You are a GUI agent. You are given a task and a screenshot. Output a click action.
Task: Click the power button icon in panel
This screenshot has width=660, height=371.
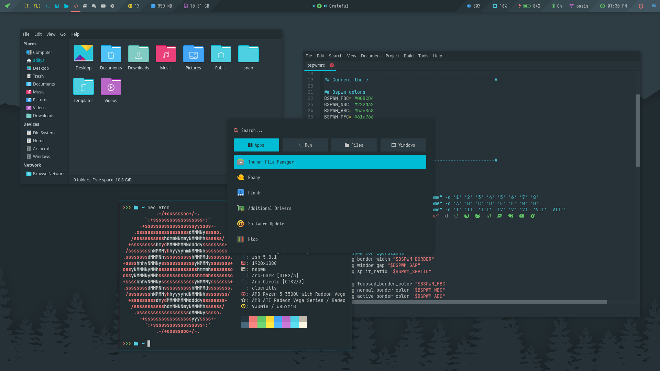tap(641, 6)
